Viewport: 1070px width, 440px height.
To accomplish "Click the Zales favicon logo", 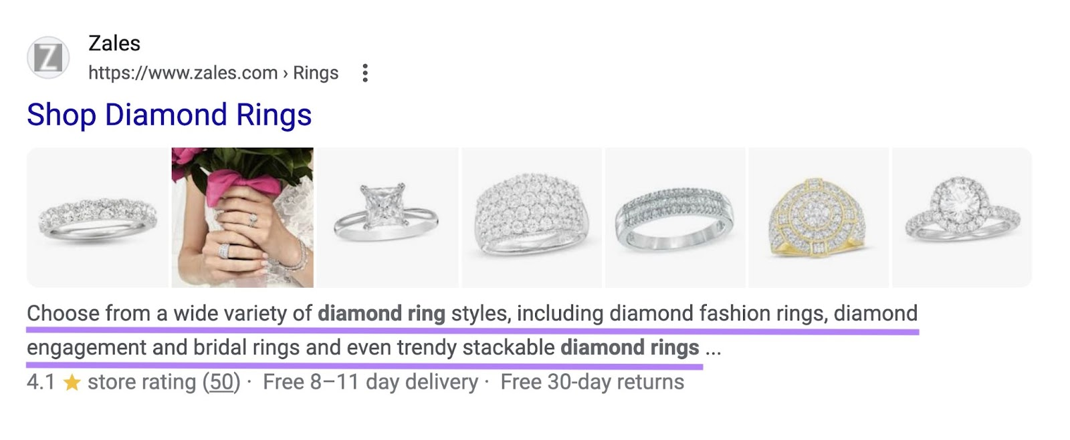I will [x=48, y=58].
